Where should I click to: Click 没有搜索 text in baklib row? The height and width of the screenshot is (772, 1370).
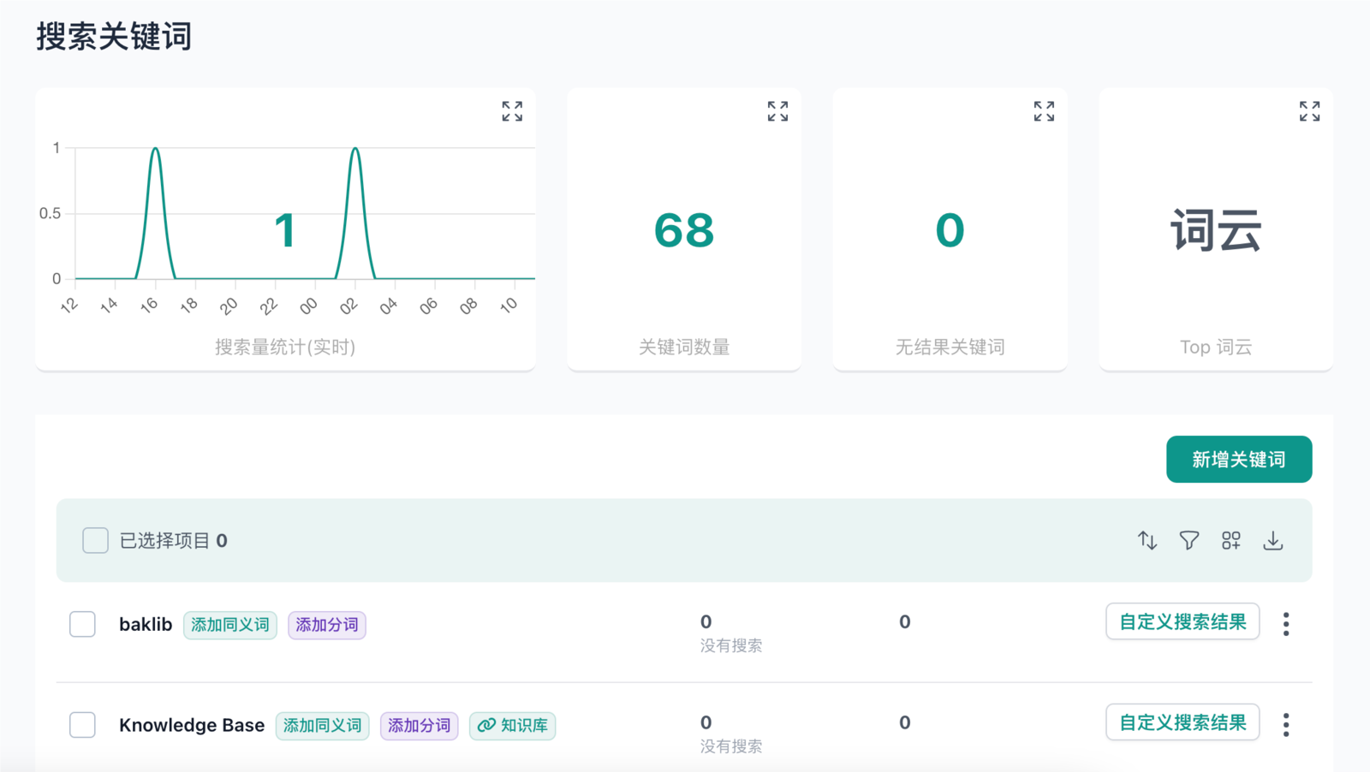[x=731, y=645]
